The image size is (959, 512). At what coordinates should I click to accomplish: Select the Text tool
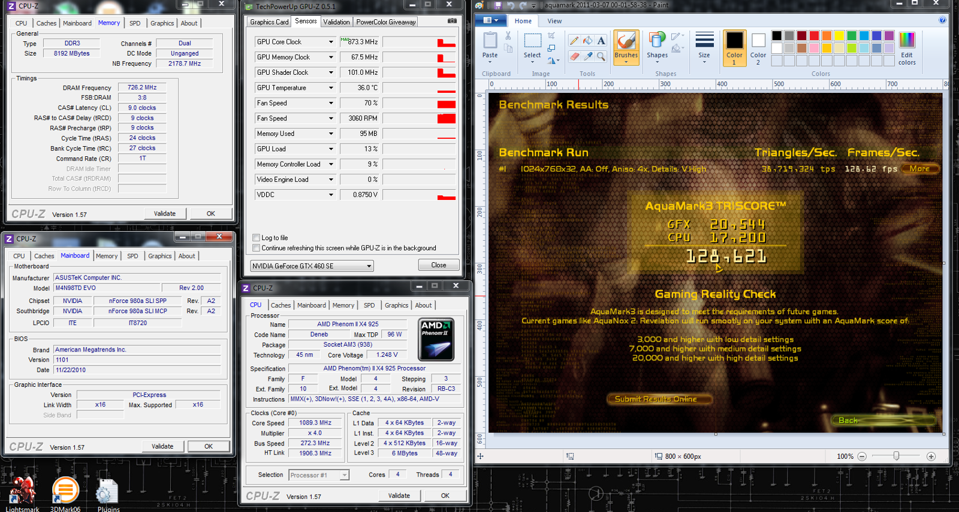601,40
